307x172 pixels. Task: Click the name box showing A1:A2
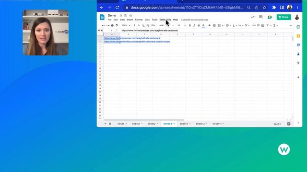(x=105, y=31)
